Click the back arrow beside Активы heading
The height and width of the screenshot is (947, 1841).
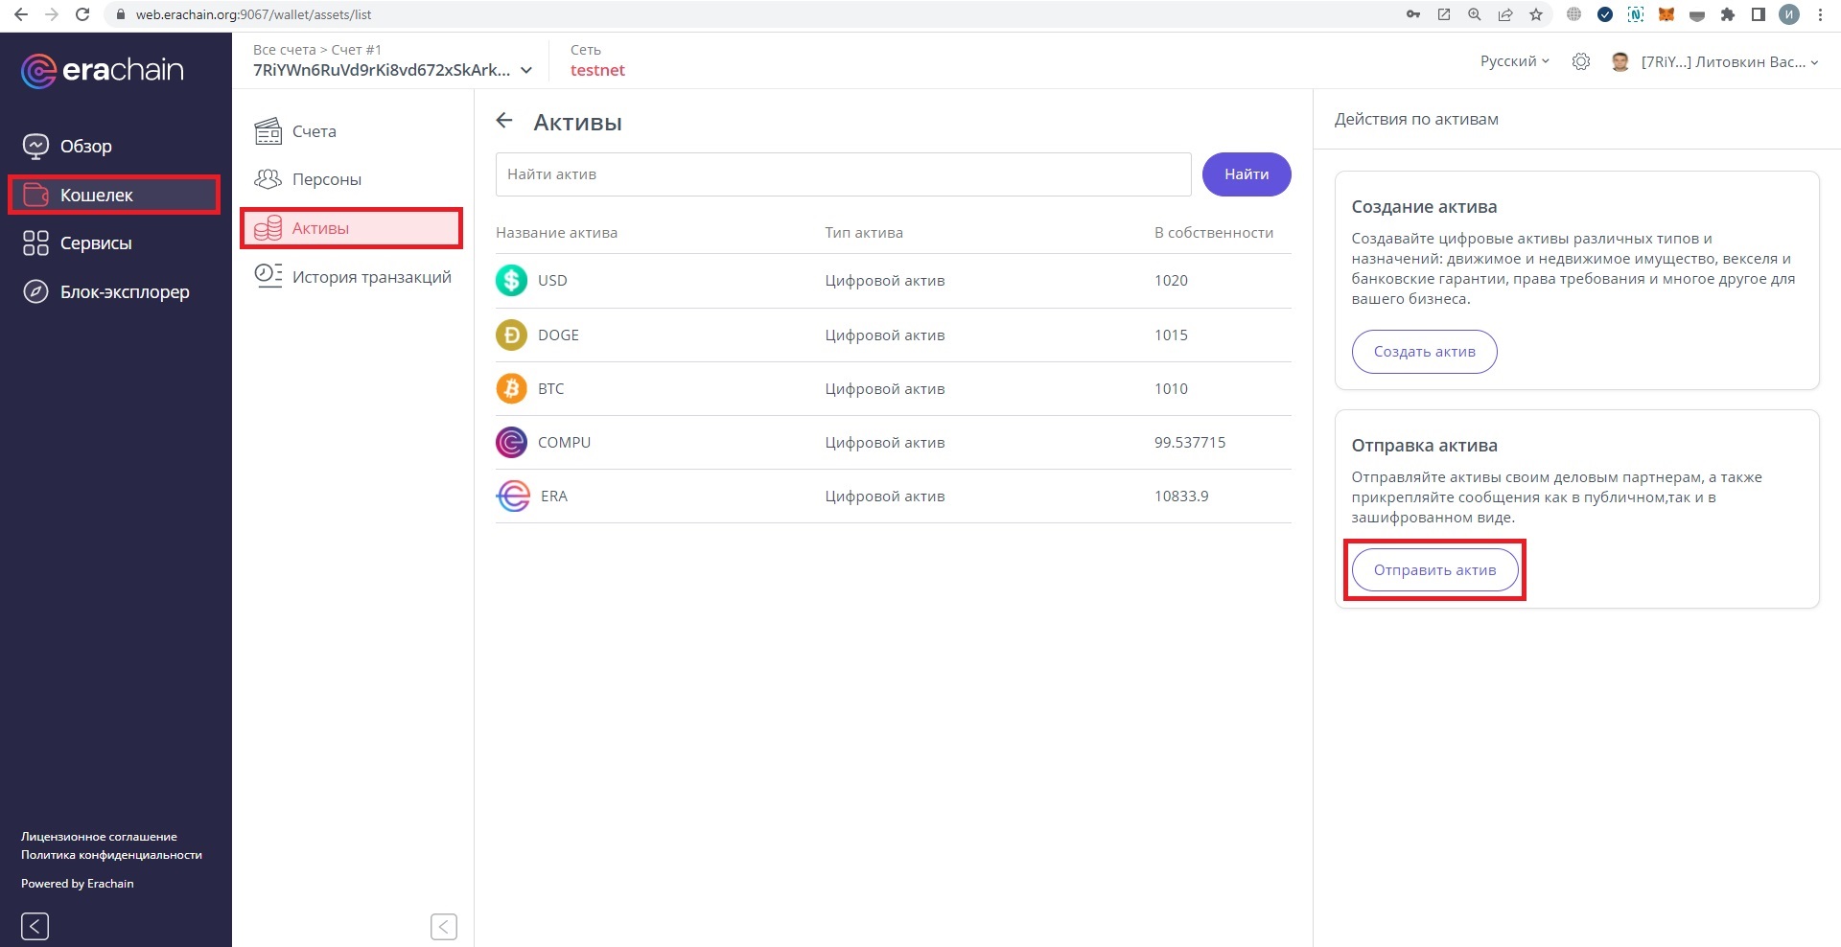[504, 121]
